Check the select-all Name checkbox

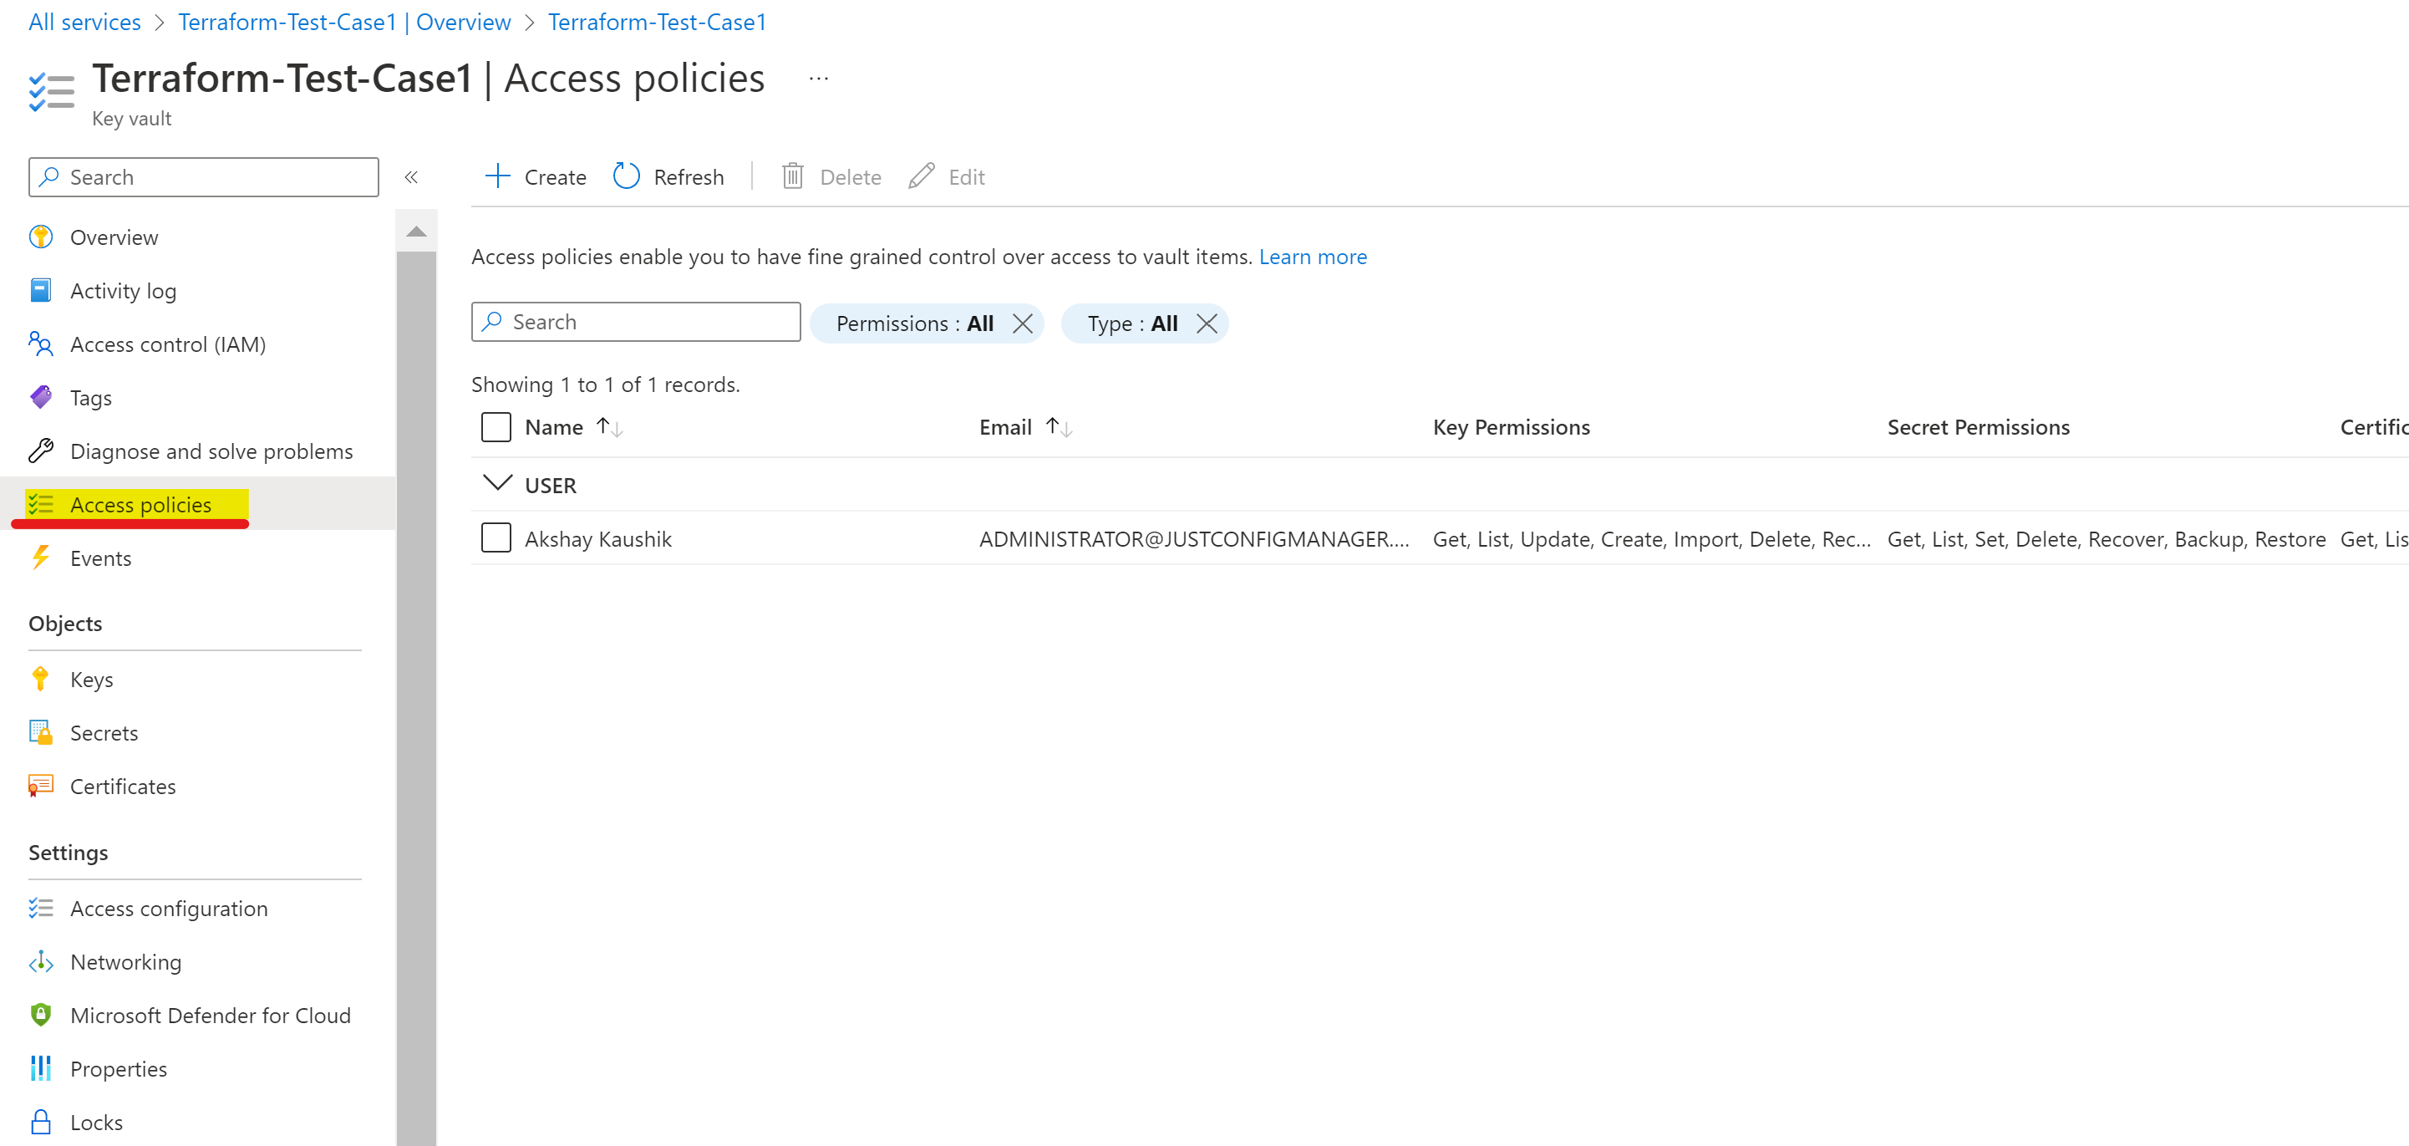click(496, 426)
